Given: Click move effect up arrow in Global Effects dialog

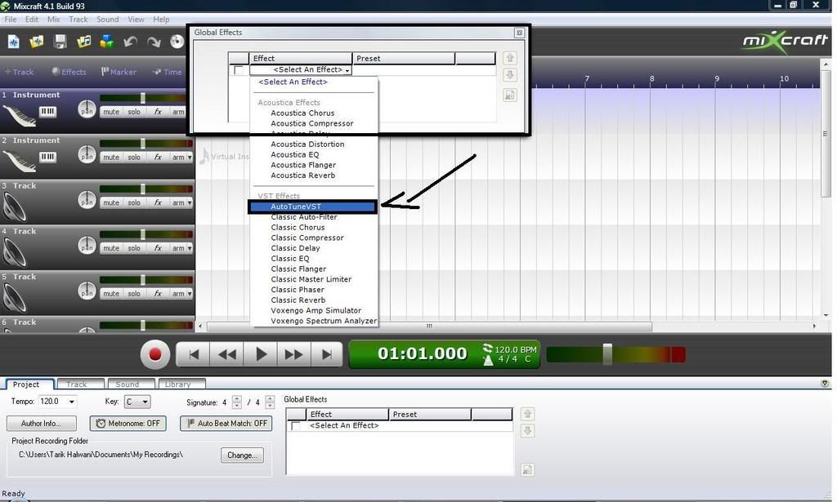Looking at the screenshot, I should [510, 58].
